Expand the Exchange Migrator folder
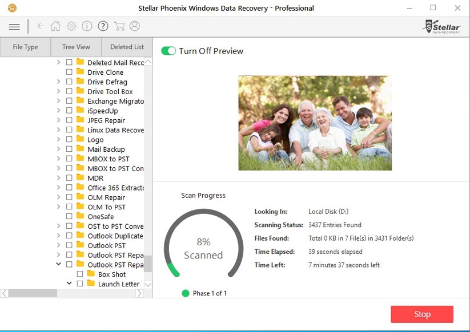 [58, 101]
